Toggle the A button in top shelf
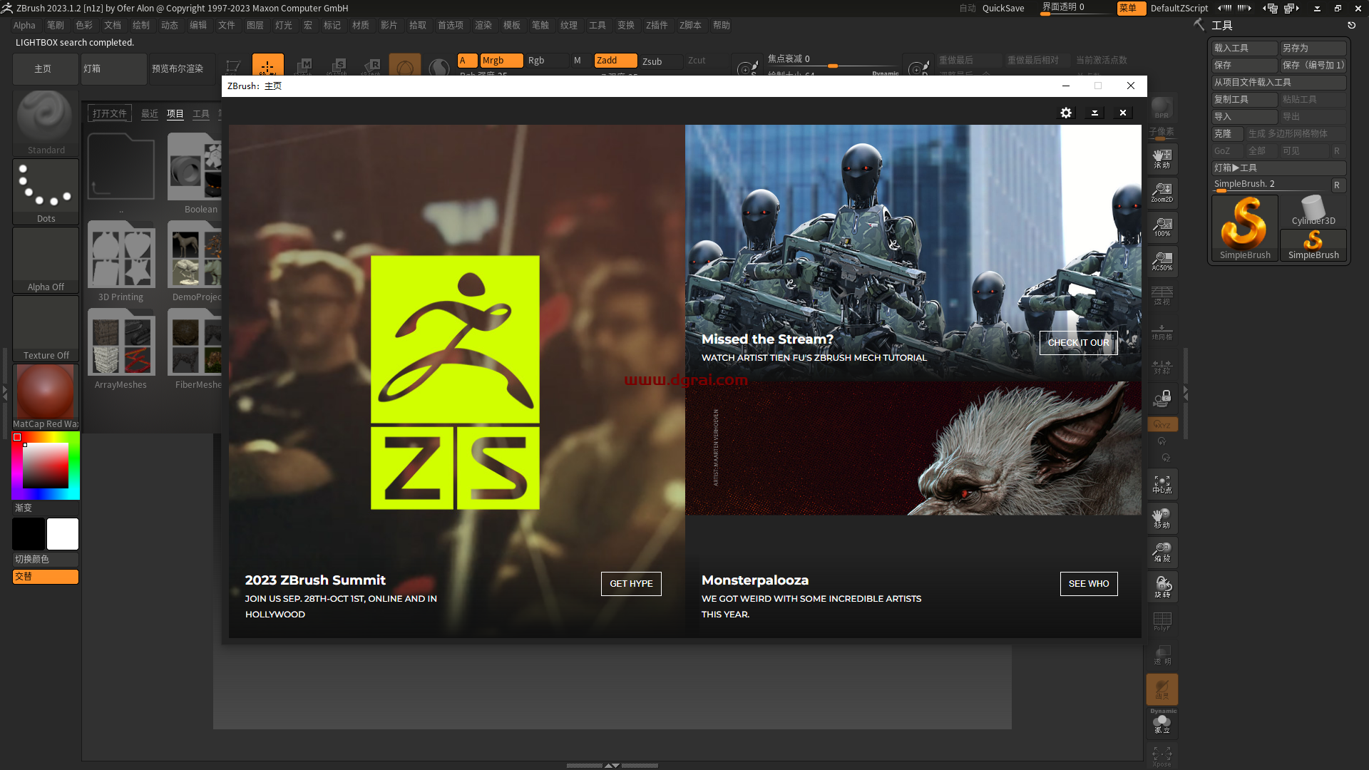The width and height of the screenshot is (1369, 770). tap(467, 61)
